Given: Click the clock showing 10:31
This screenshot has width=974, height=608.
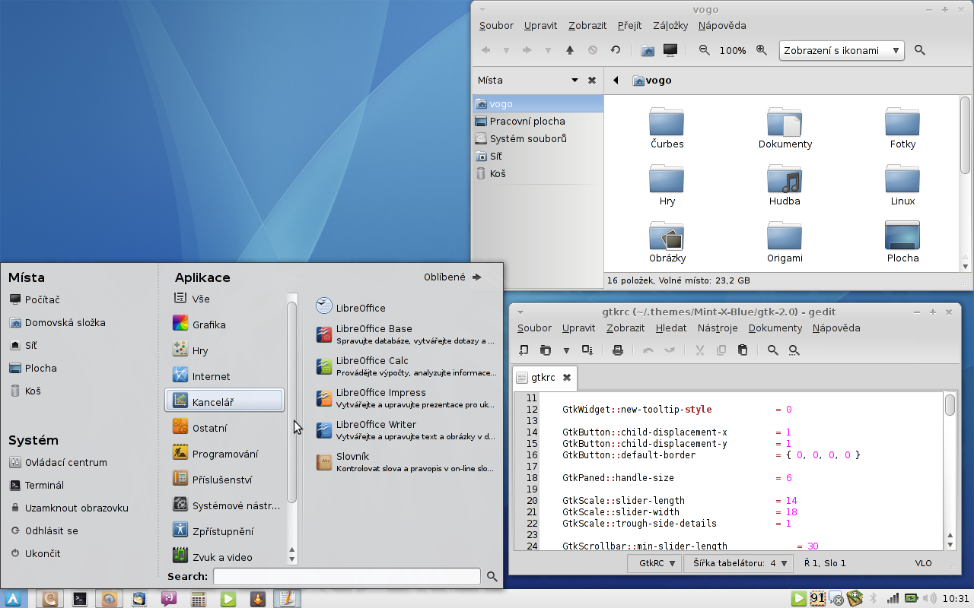Looking at the screenshot, I should (956, 599).
